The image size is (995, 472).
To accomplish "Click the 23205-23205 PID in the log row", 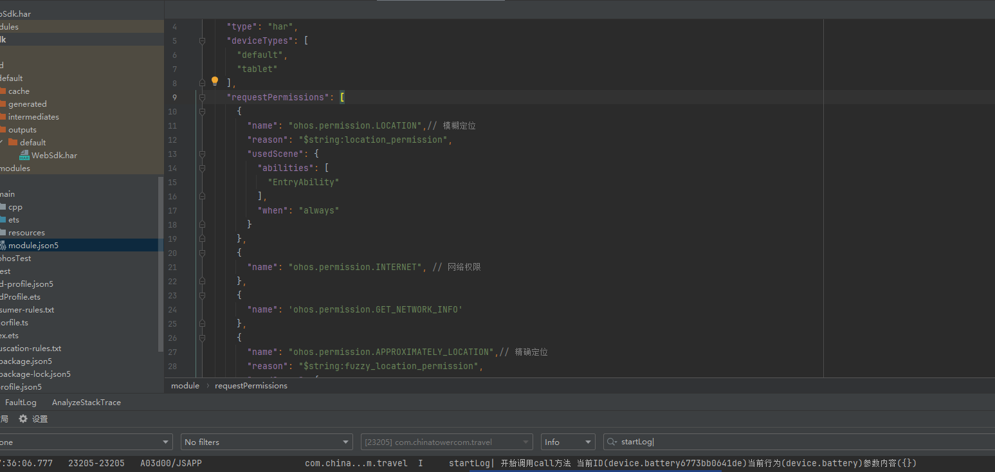I will tap(96, 463).
